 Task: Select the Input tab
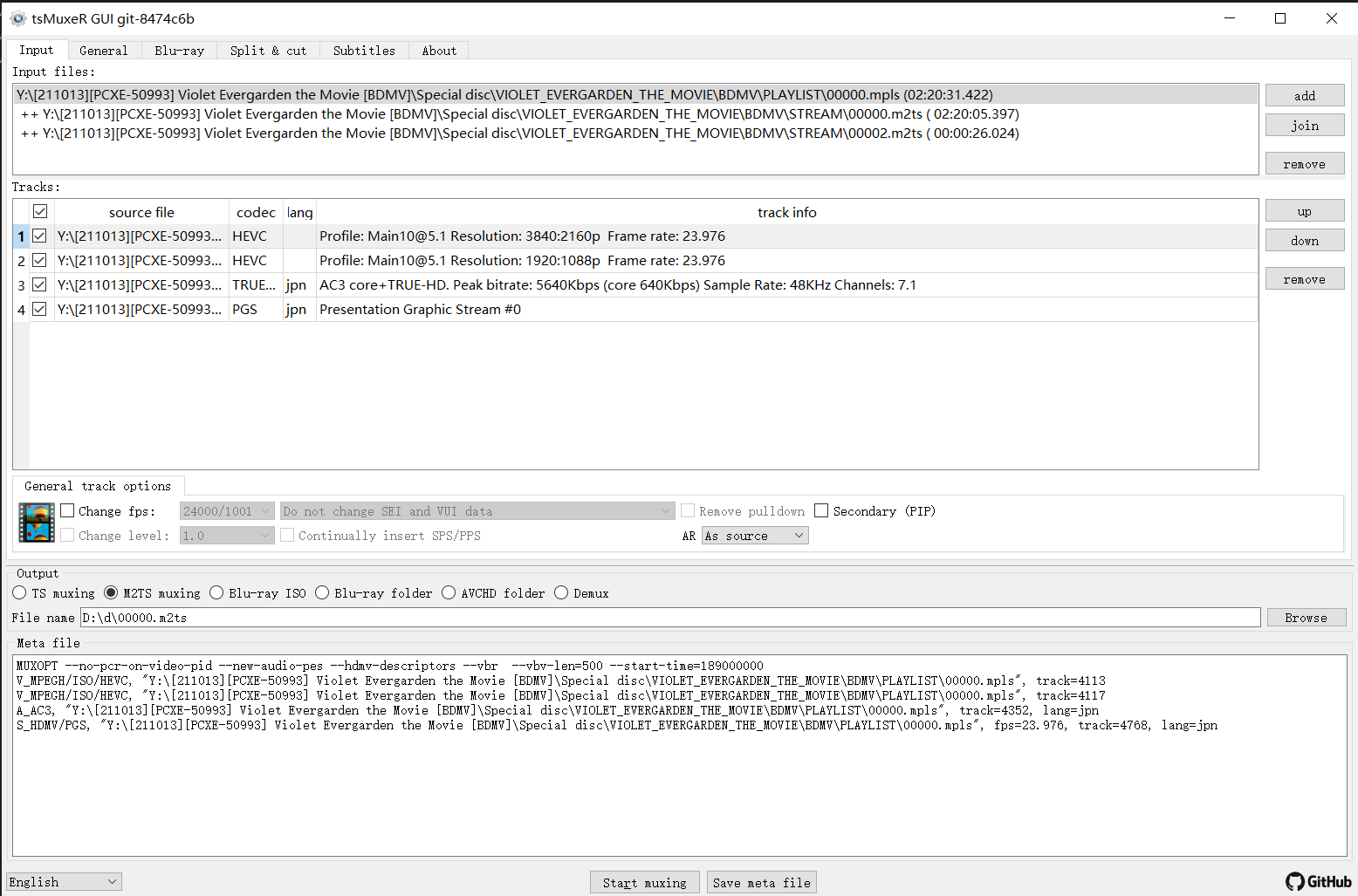[37, 50]
